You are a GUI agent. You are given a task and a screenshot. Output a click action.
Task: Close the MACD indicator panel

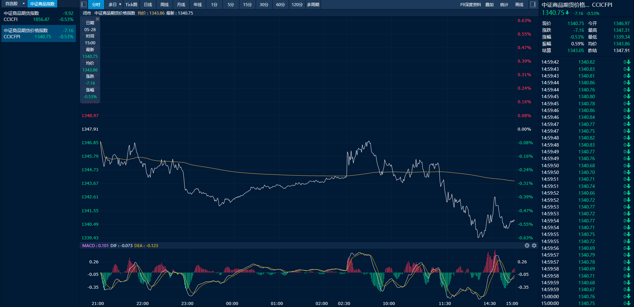click(527, 245)
